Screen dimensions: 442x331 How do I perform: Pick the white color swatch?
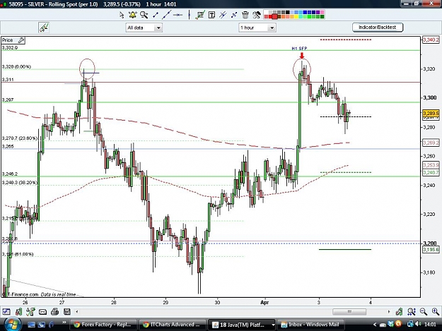pos(266,13)
